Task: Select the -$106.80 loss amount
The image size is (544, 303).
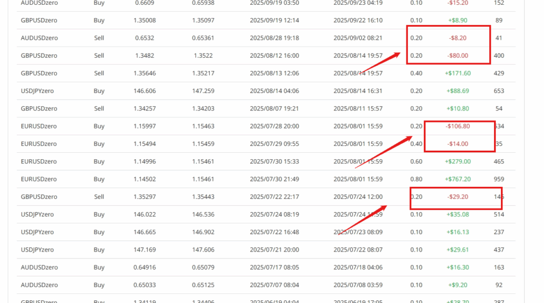Action: (x=457, y=126)
